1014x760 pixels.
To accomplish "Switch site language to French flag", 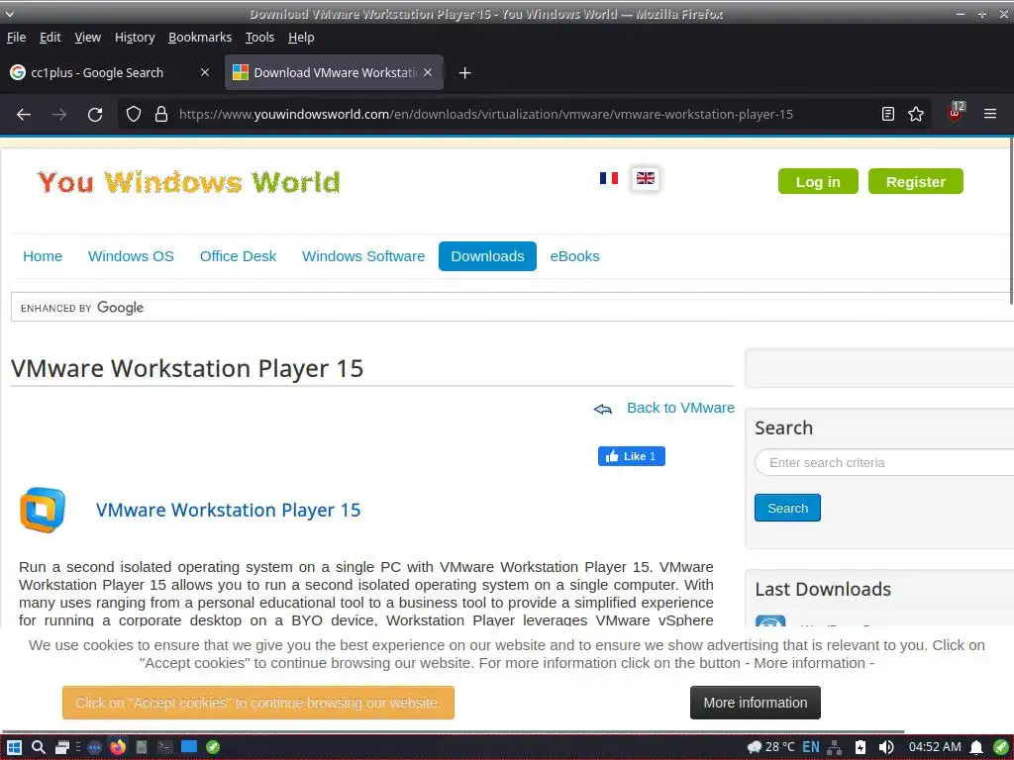I will point(609,178).
